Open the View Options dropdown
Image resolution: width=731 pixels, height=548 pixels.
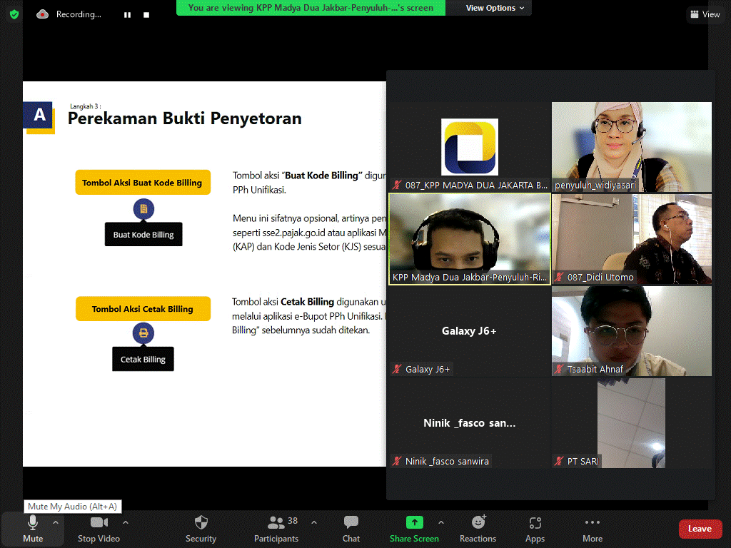pyautogui.click(x=495, y=8)
